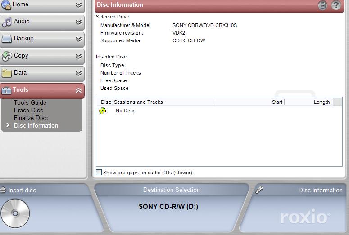
Task: Click the Firmware revision label
Action: point(122,33)
